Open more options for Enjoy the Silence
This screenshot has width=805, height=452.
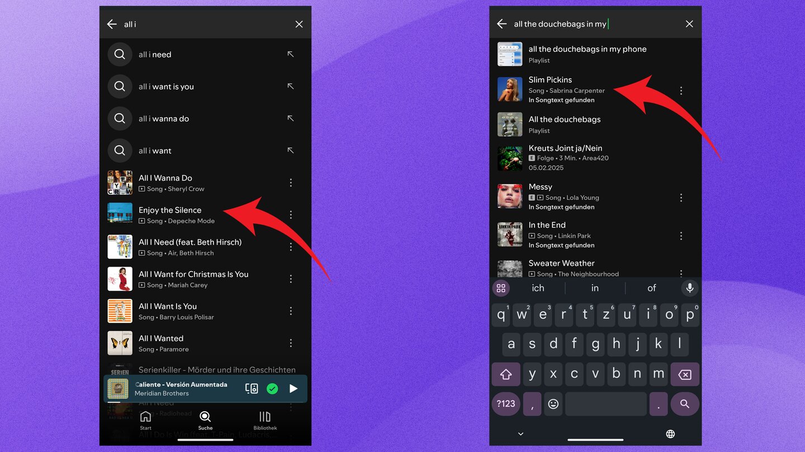[291, 215]
